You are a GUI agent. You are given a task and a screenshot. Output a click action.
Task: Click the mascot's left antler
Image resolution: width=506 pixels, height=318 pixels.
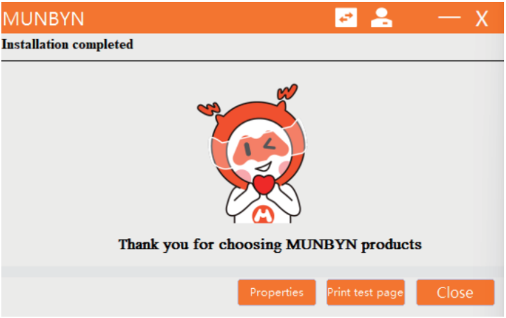(x=209, y=109)
